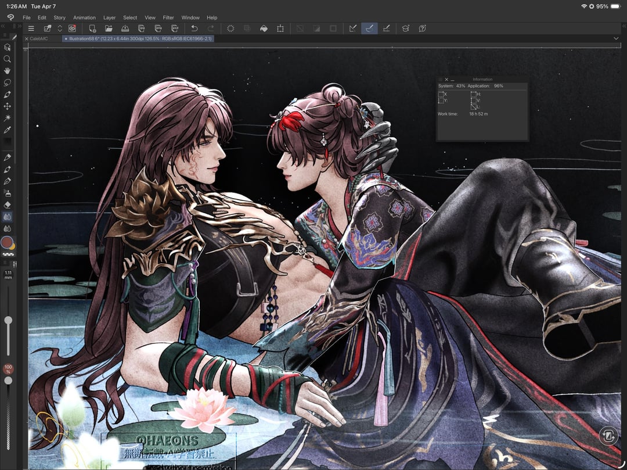Expand the tab list chevron at right
Viewport: 627px width, 470px height.
pos(616,38)
